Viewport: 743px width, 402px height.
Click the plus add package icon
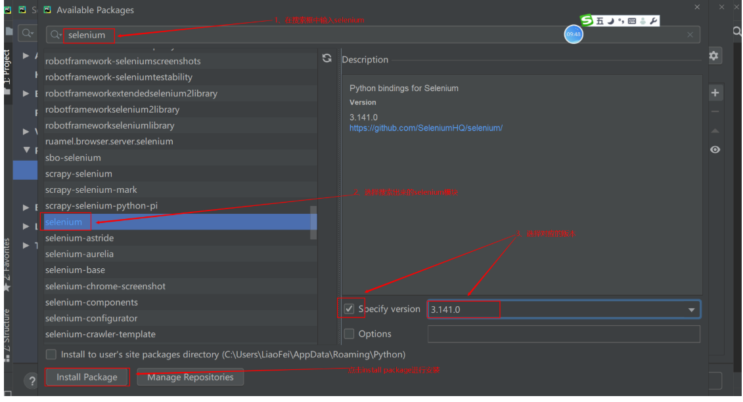715,92
